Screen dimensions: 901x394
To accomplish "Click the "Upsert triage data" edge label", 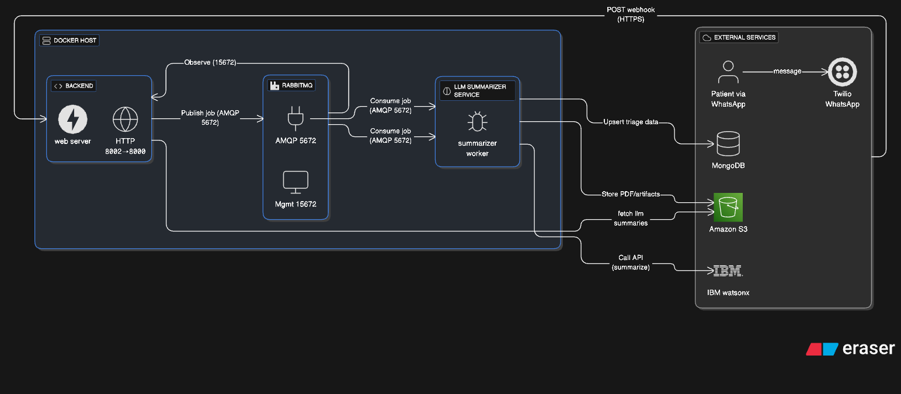I will [x=630, y=122].
